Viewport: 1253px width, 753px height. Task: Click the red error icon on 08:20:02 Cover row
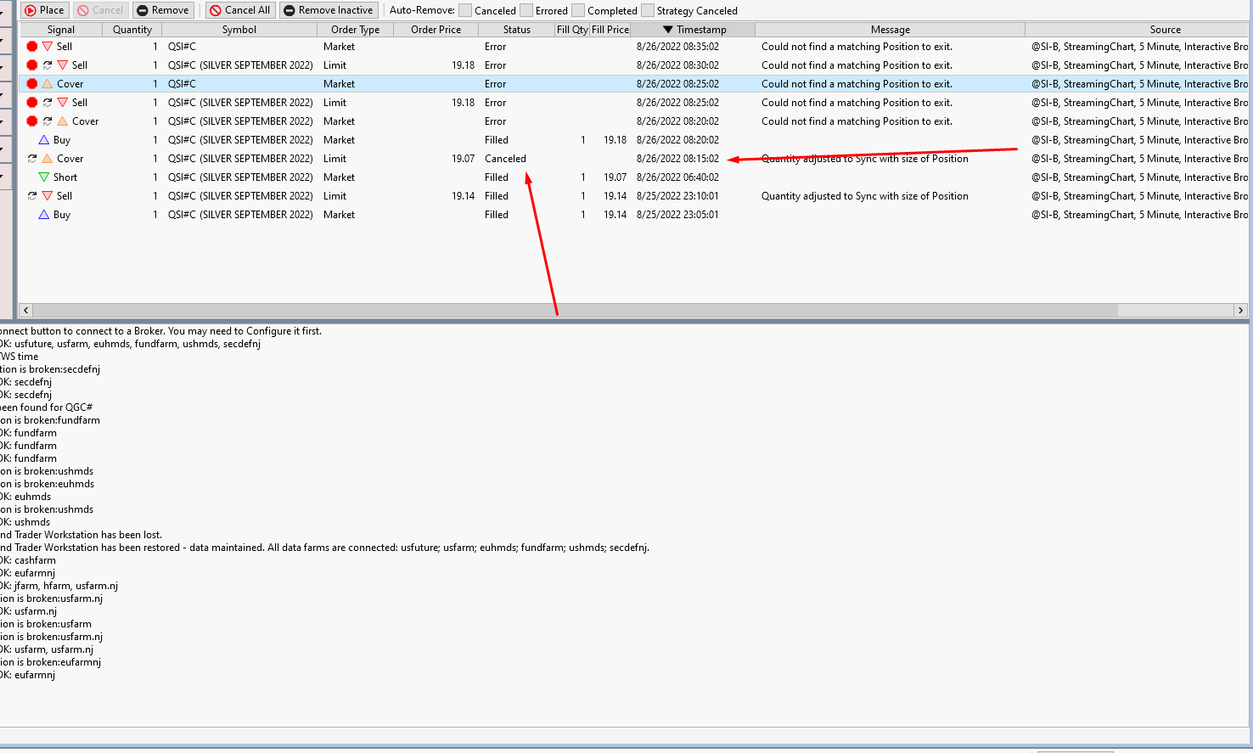(x=32, y=121)
